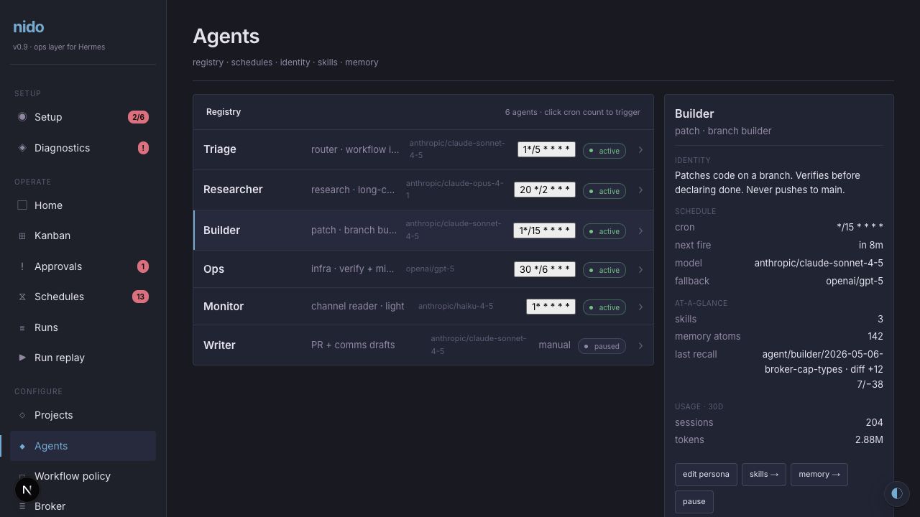Click "anthropic/haiku-4-5" model text
The image size is (920, 517).
[x=456, y=306]
